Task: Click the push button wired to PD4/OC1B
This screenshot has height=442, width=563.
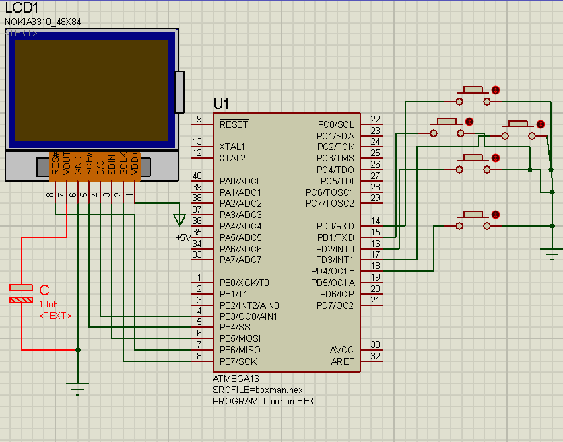Action: (x=473, y=220)
